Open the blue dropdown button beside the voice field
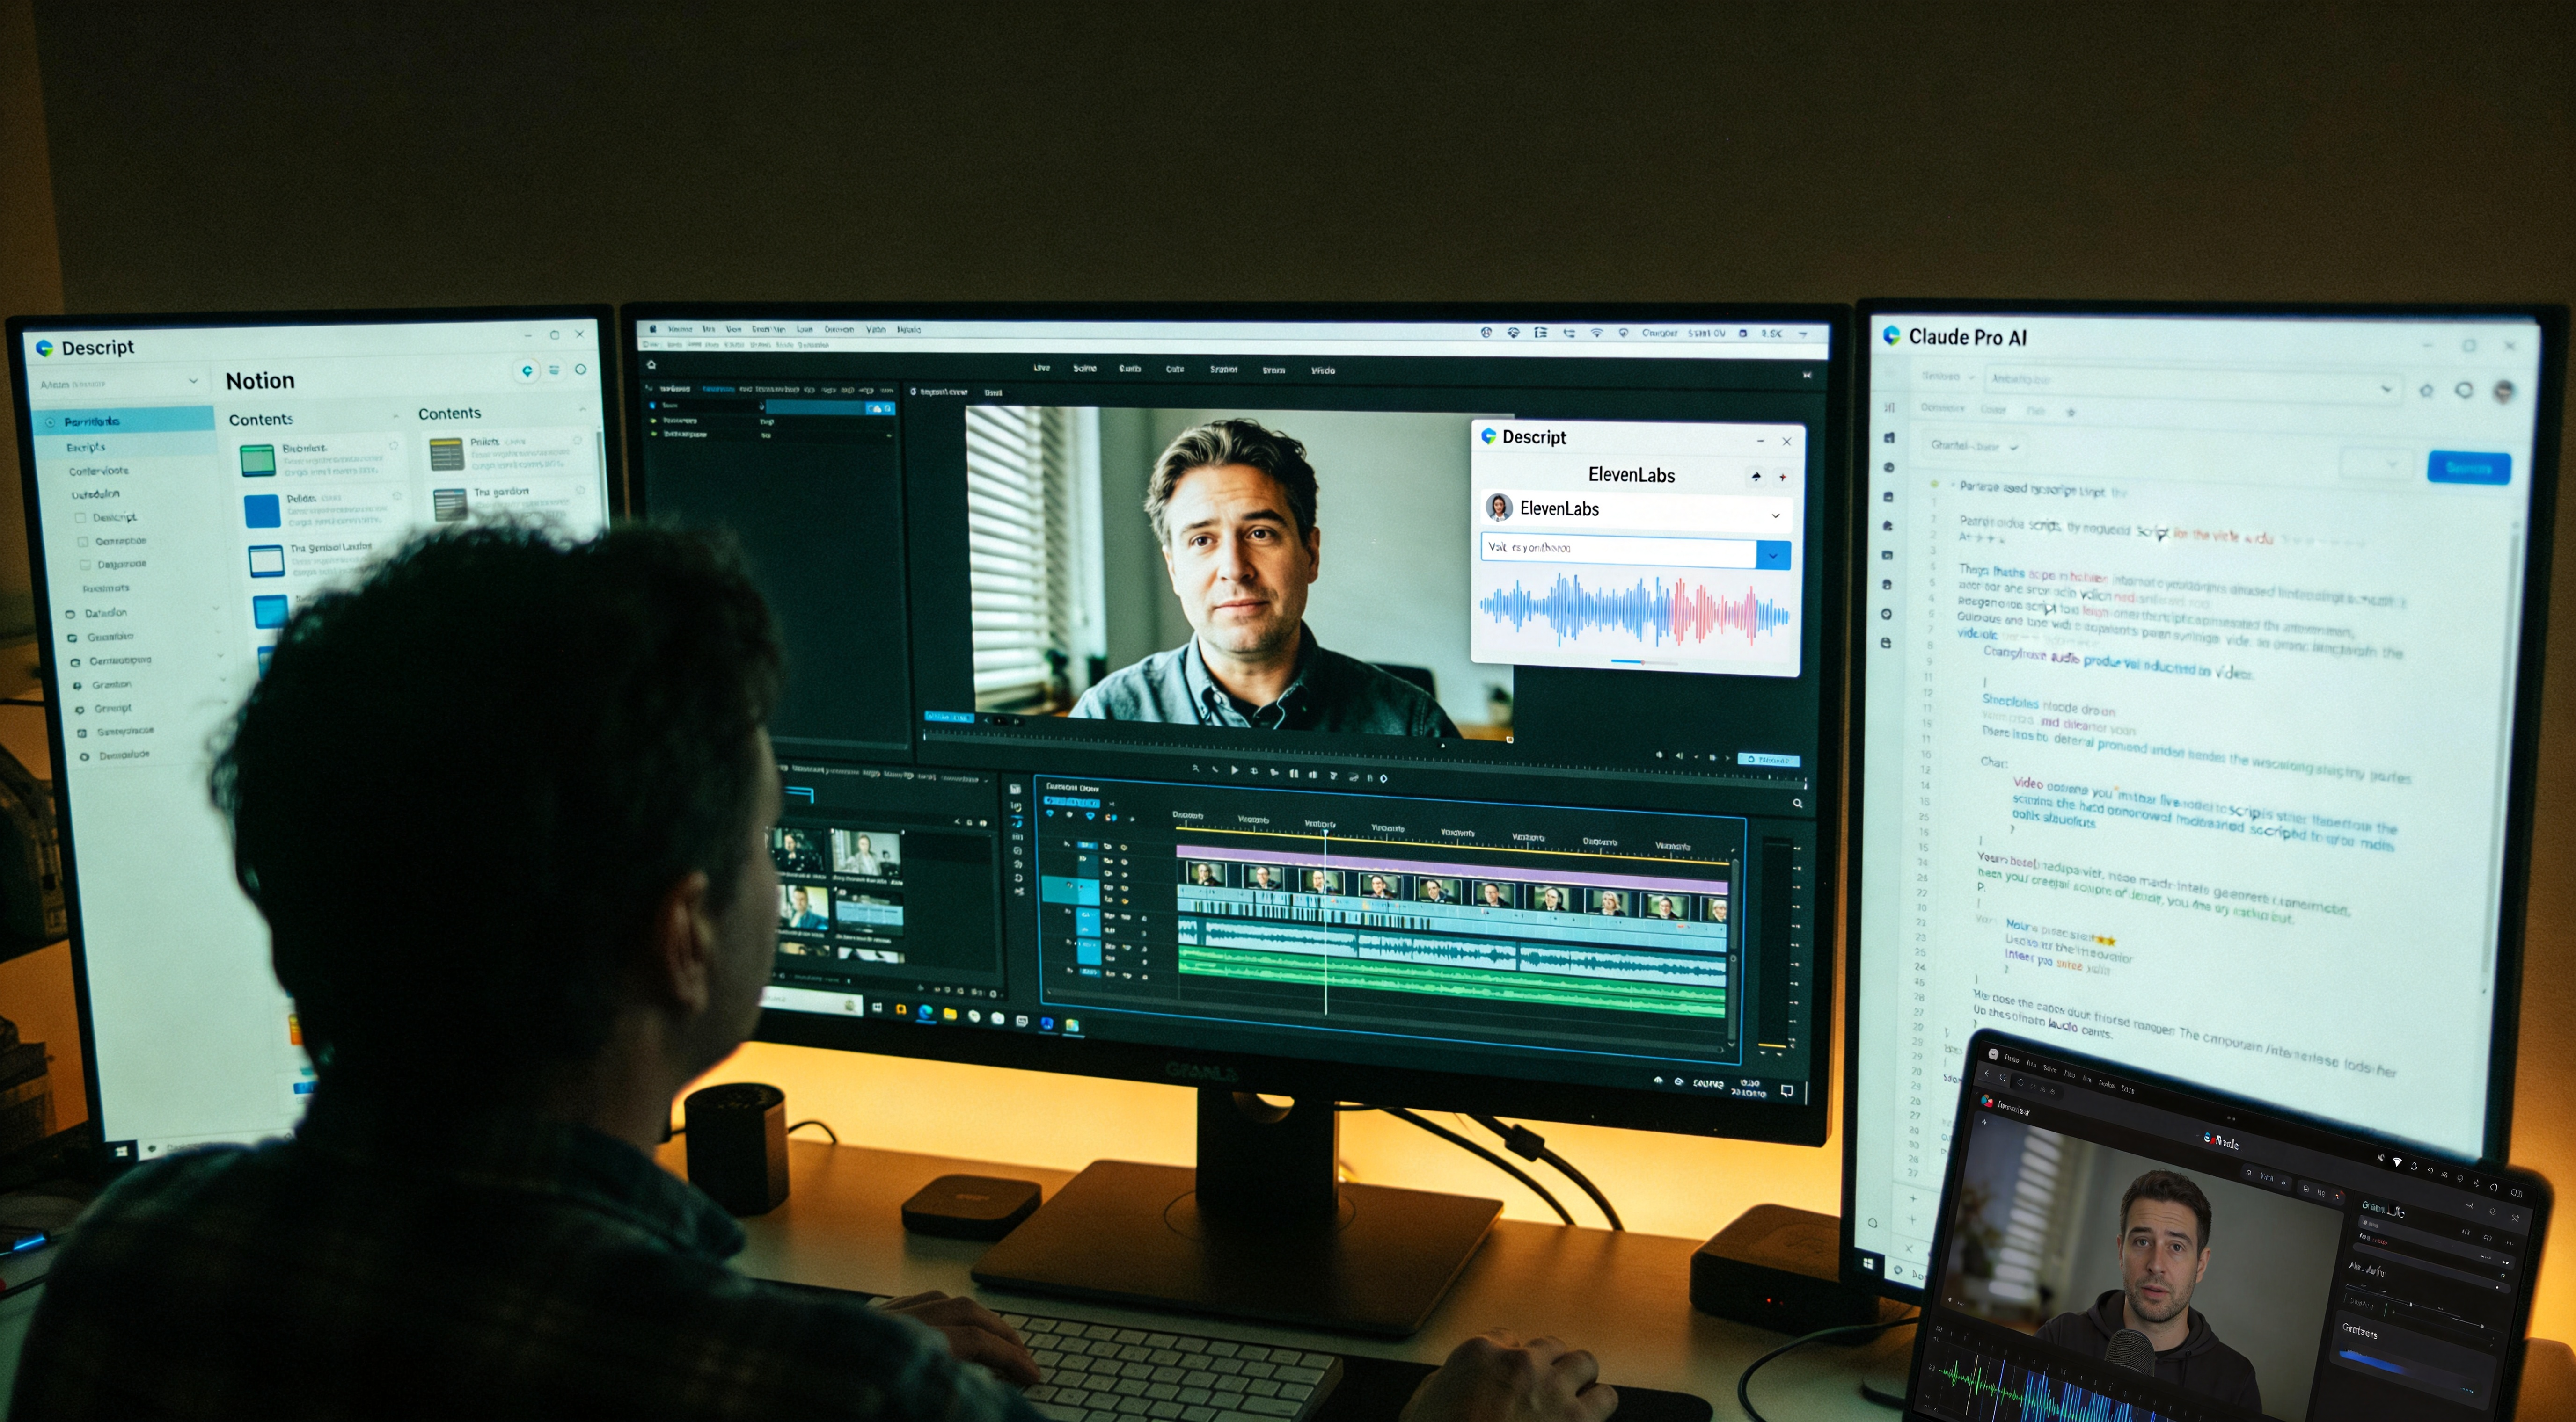The height and width of the screenshot is (1422, 2576). pyautogui.click(x=1773, y=555)
